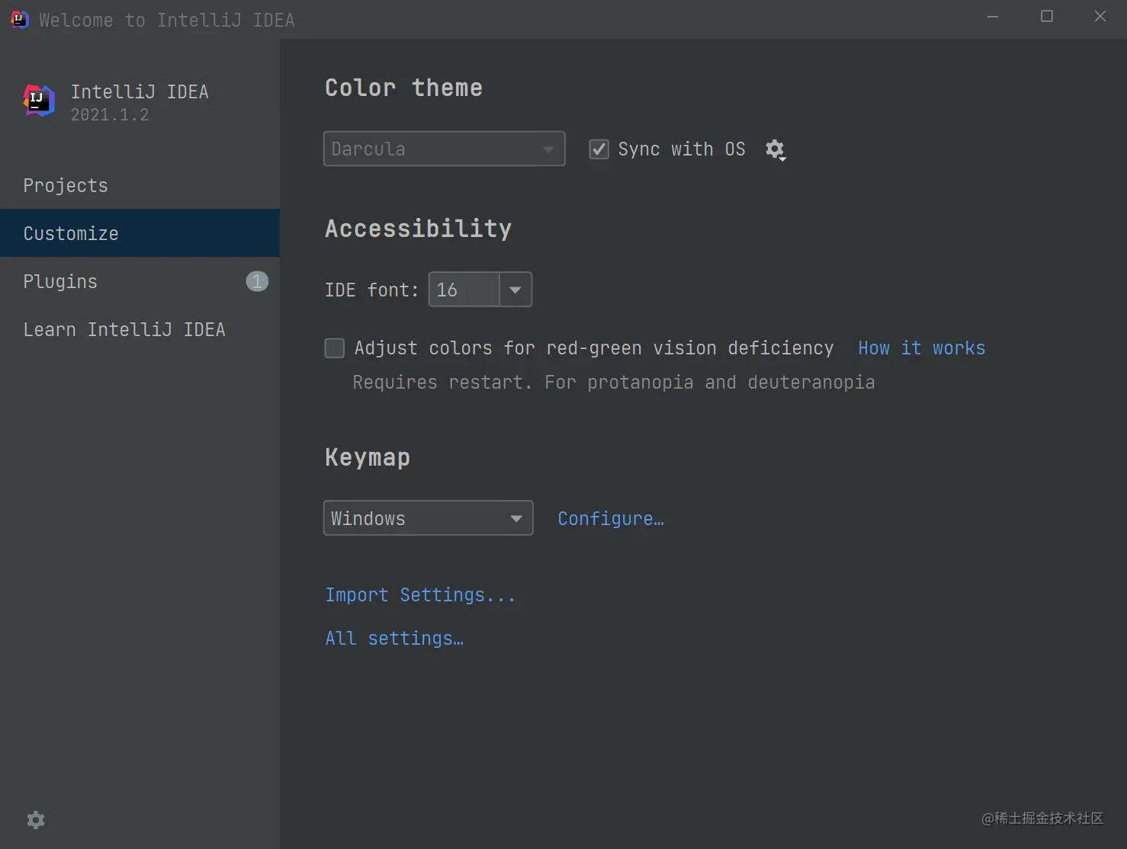Viewport: 1127px width, 849px height.
Task: Click the Configure… keymap link
Action: [611, 518]
